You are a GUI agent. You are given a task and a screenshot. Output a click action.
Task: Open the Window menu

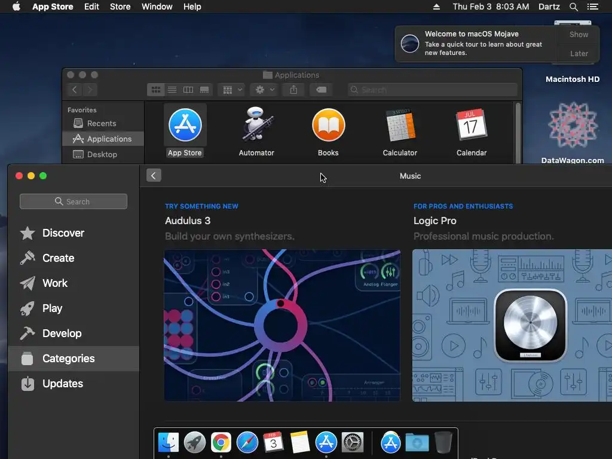click(157, 7)
